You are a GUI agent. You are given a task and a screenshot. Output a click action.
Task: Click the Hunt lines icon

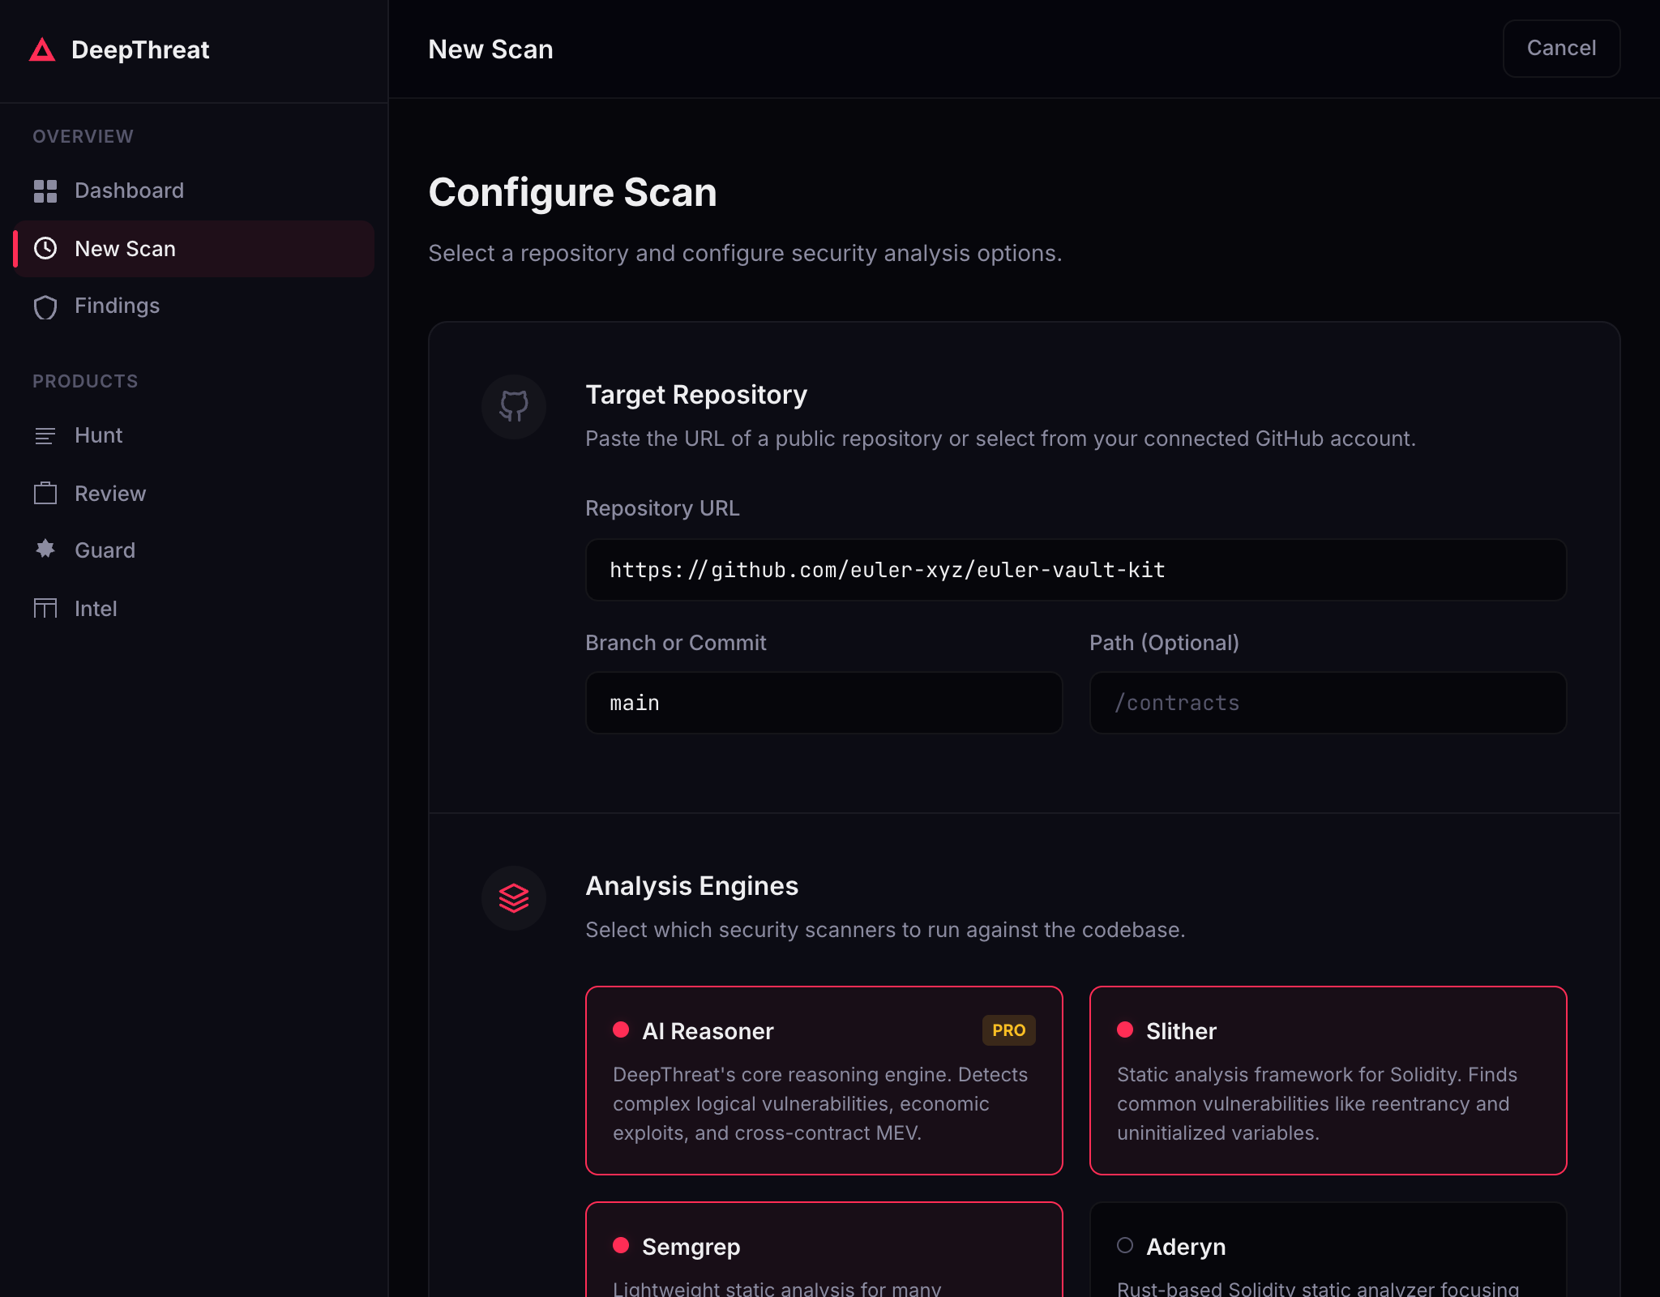click(x=45, y=436)
